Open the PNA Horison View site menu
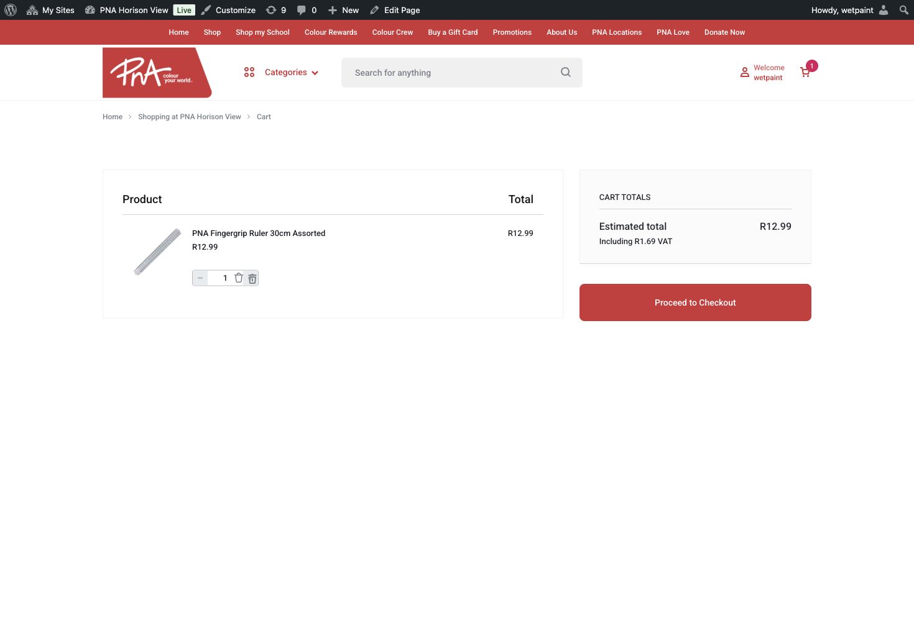Screen dimensions: 914x636 (x=127, y=10)
